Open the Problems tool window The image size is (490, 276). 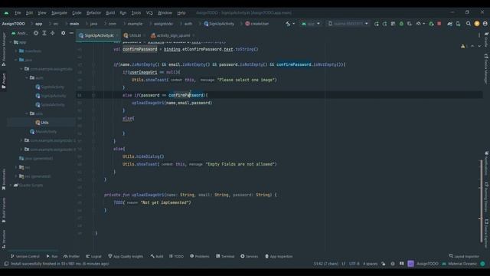[x=200, y=256]
